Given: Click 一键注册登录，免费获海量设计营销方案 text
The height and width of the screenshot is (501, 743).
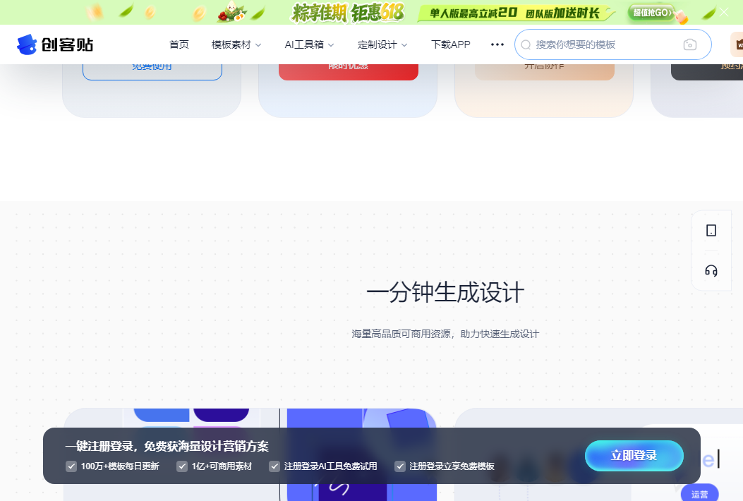Looking at the screenshot, I should pos(167,446).
